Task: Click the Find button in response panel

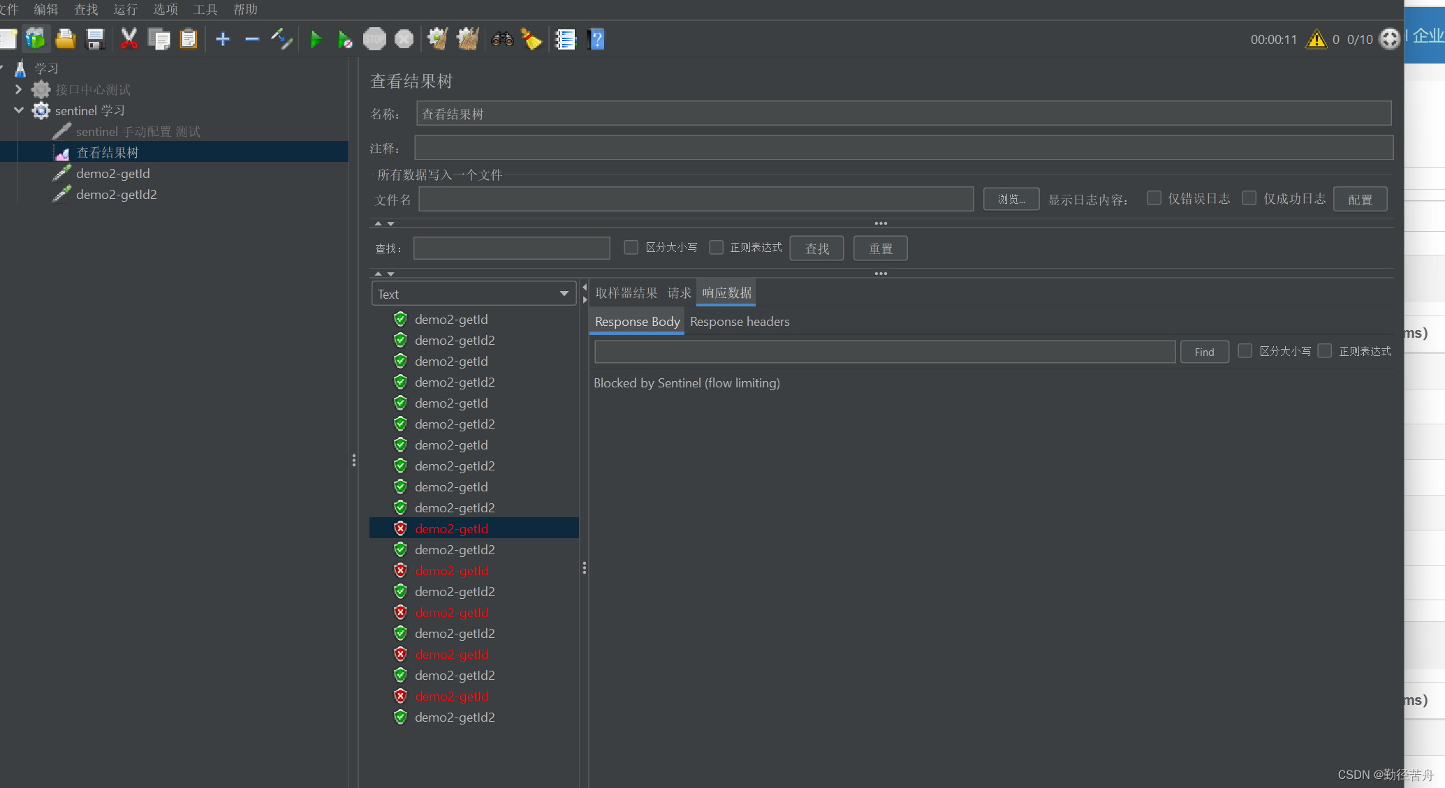Action: click(x=1204, y=352)
